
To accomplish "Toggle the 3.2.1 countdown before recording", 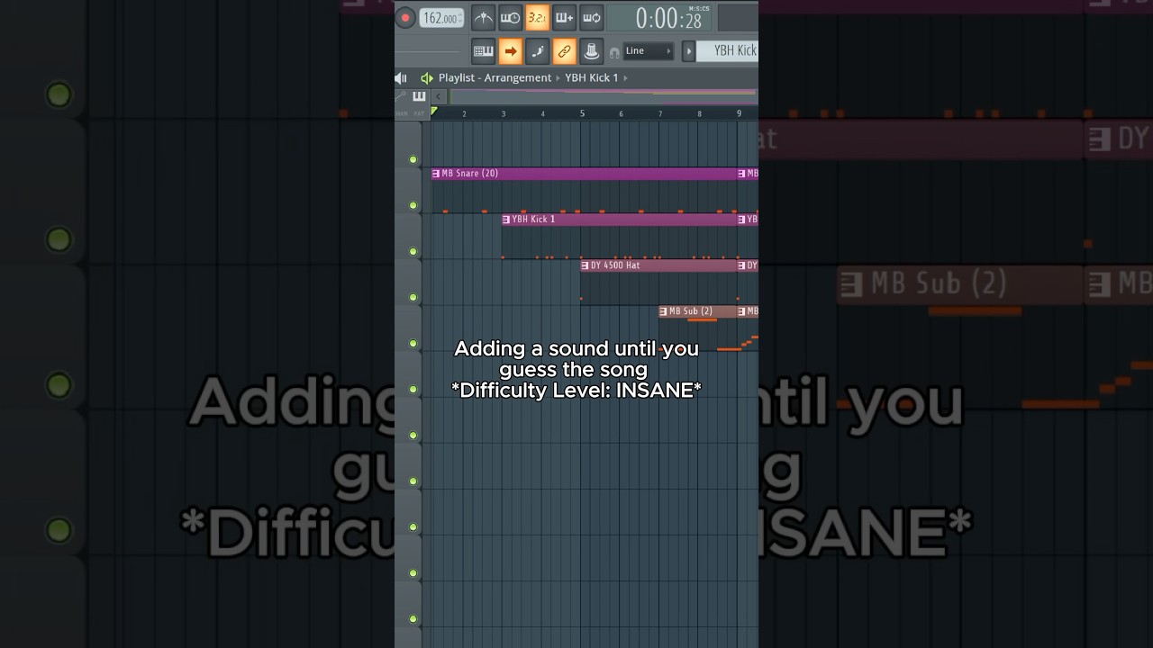I will pyautogui.click(x=537, y=18).
